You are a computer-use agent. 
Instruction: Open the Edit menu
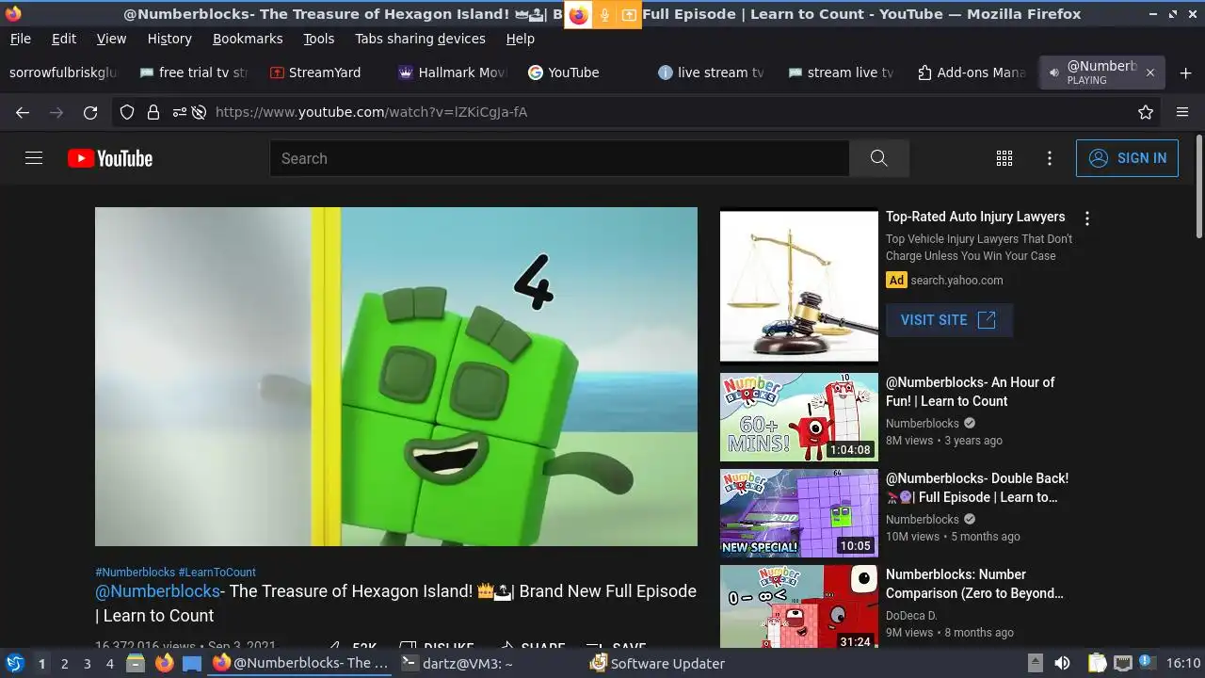(x=64, y=39)
